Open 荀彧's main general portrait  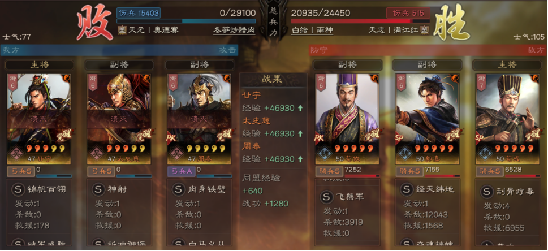point(507,119)
